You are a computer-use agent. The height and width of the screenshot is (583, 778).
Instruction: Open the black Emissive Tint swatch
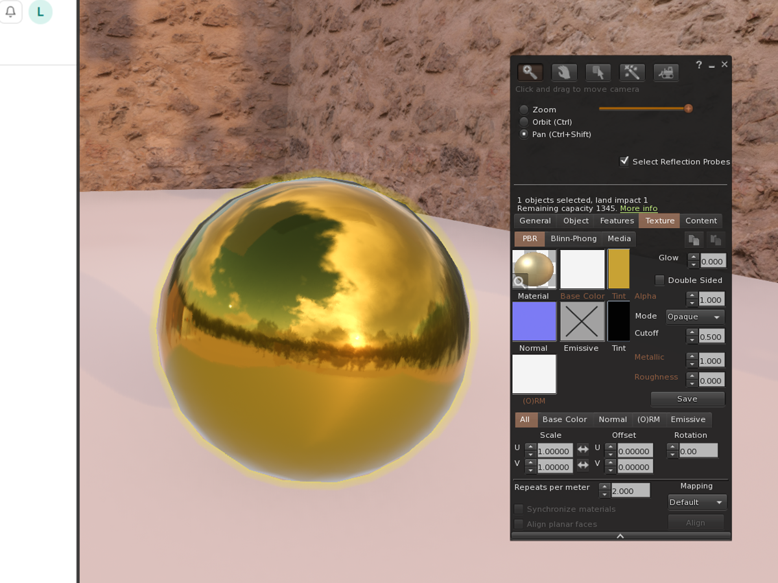click(619, 321)
